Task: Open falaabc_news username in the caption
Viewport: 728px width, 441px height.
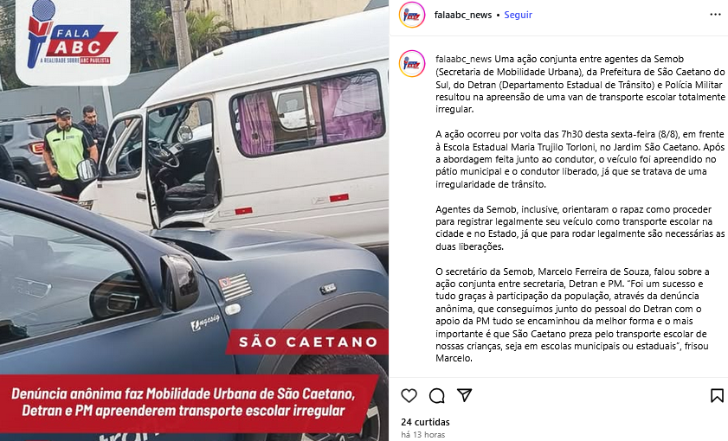Action: pyautogui.click(x=463, y=59)
